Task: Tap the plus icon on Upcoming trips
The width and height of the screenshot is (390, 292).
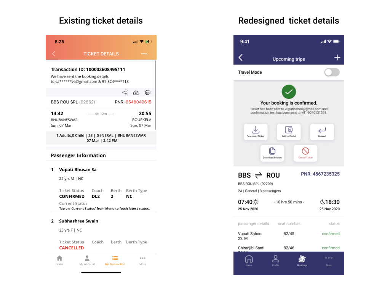Action: [x=337, y=57]
